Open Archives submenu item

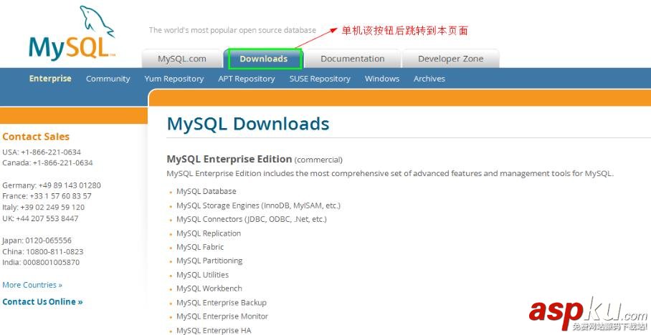[x=429, y=79]
